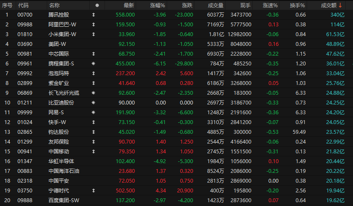The image size is (353, 206).
Task: Click the star marker beside 网易-S
Action: click(x=94, y=113)
